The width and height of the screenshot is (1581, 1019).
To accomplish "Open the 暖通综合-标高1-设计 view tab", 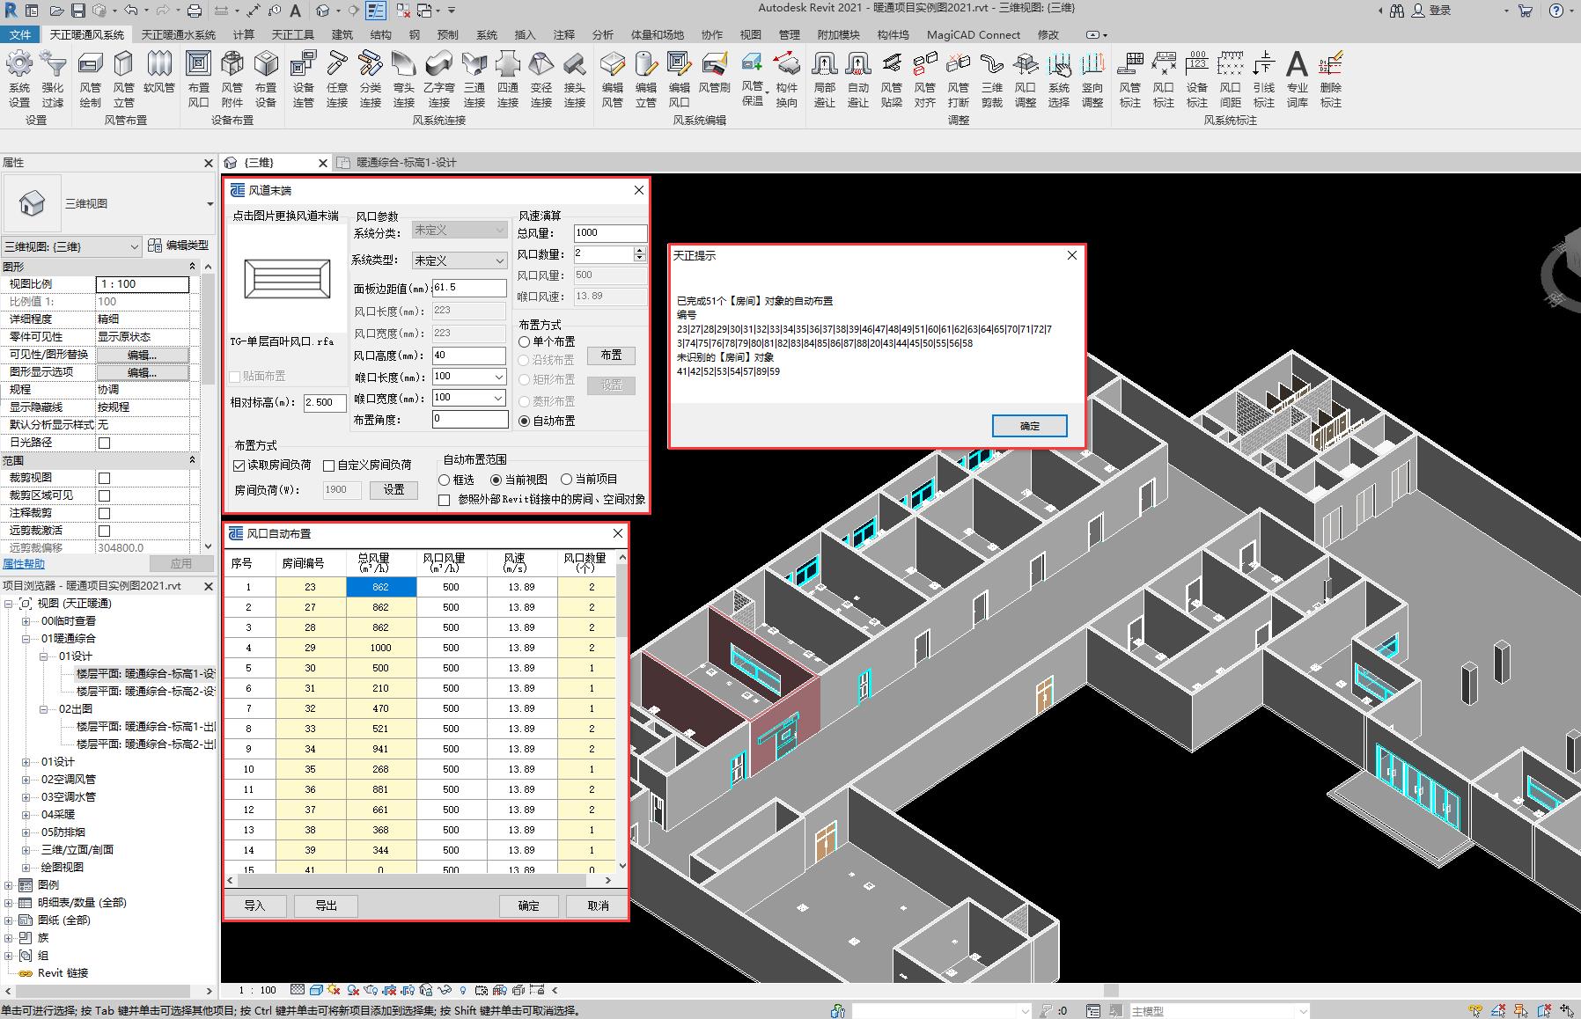I will [x=406, y=163].
